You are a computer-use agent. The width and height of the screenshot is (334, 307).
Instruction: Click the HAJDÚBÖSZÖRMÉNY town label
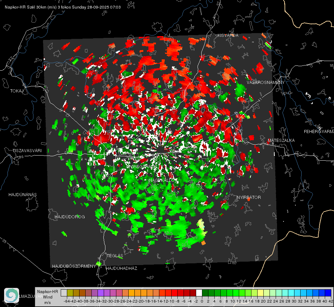tap(74, 266)
